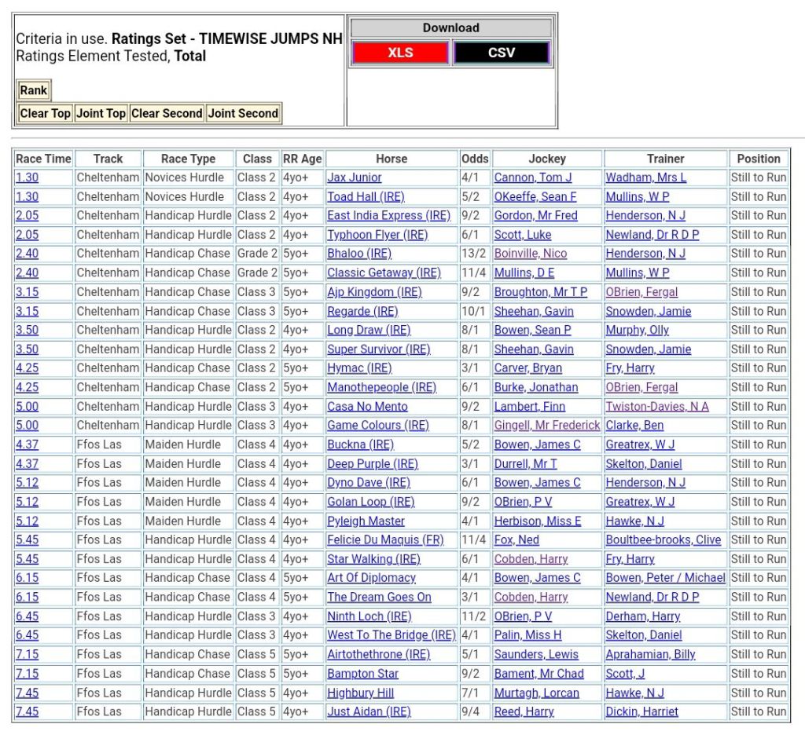Open Toad Hall (IRE) horse page
This screenshot has height=735, width=805.
point(366,197)
